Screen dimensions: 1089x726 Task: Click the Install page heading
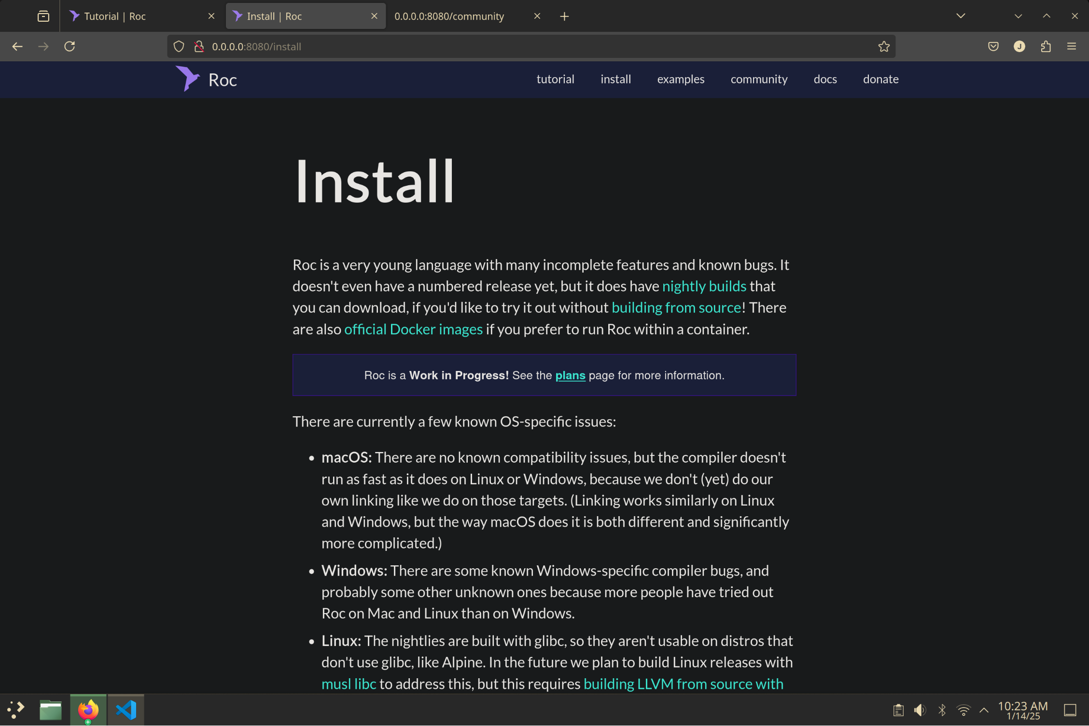pos(374,182)
